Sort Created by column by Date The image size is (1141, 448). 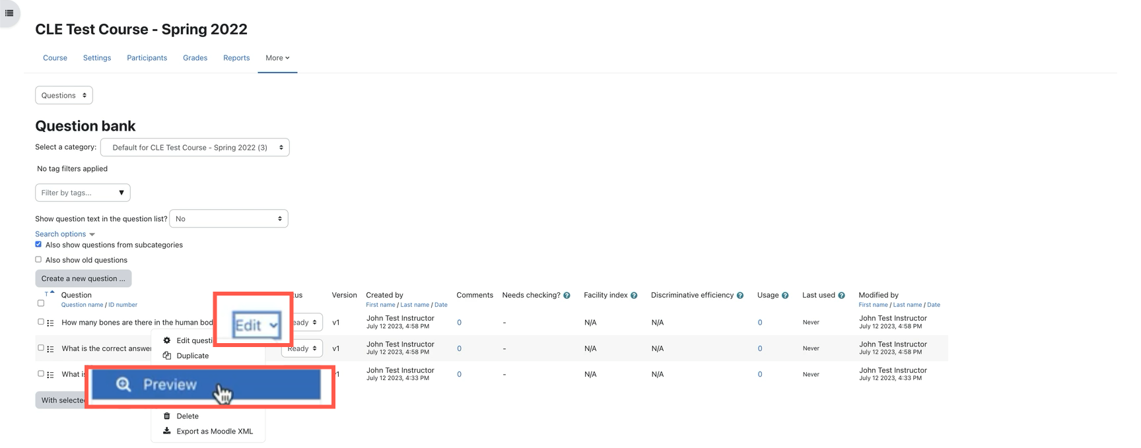click(x=441, y=305)
